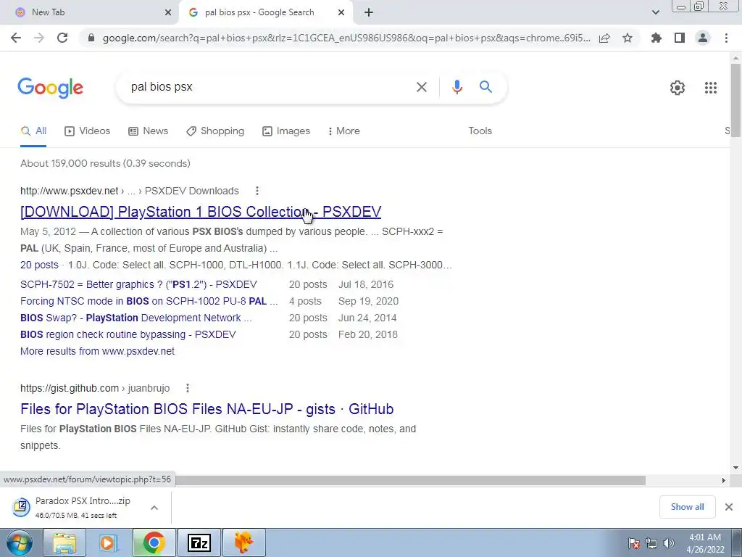Open Google apps grid
Image resolution: width=742 pixels, height=557 pixels.
point(710,88)
